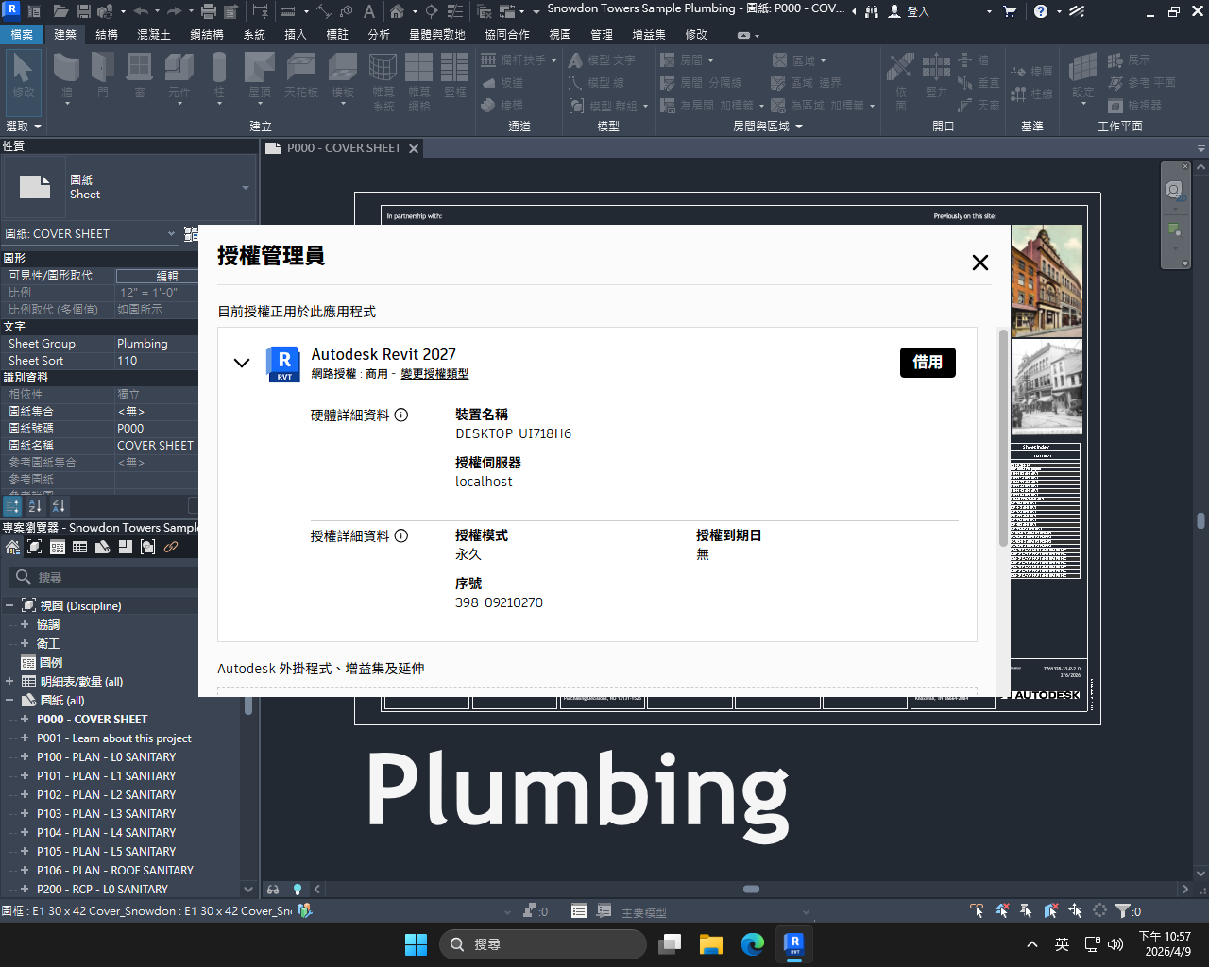The height and width of the screenshot is (967, 1209).
Task: Click the 編輯 button for visibility overrides
Action: tap(157, 276)
